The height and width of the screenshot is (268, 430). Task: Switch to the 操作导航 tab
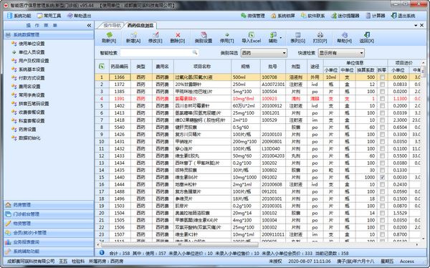pyautogui.click(x=112, y=26)
